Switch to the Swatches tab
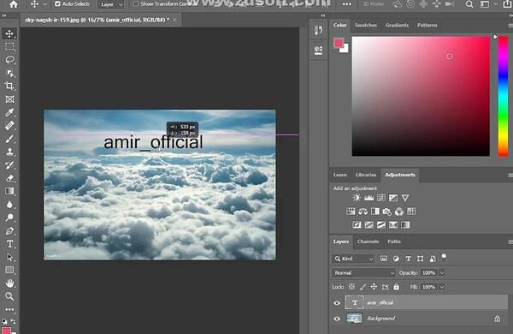513x334 pixels. (x=365, y=25)
